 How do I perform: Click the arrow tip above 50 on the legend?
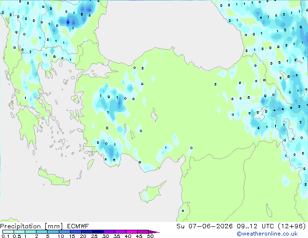pyautogui.click(x=154, y=232)
